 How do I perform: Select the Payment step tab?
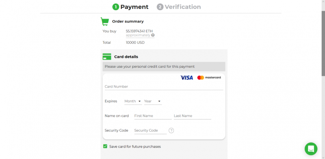(x=130, y=7)
